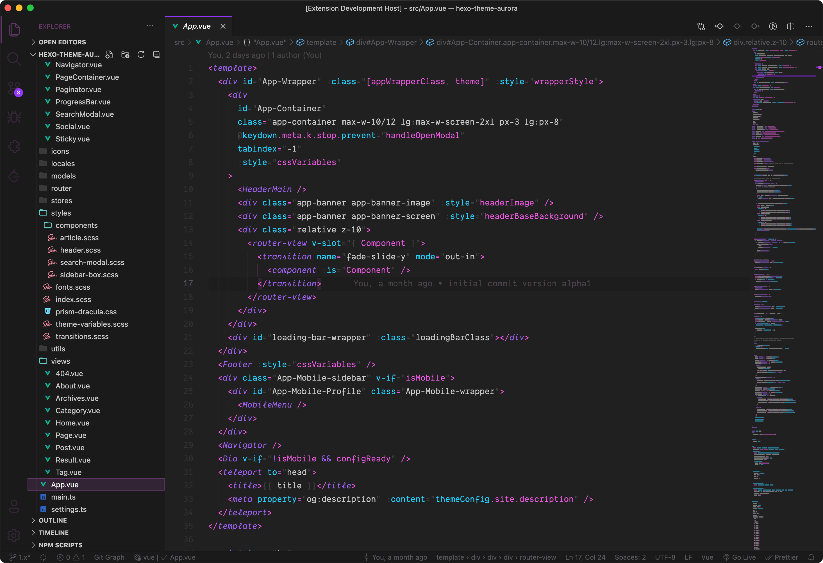Image resolution: width=823 pixels, height=563 pixels.
Task: Click the compare changes icon in editor toolbar
Action: 701,26
